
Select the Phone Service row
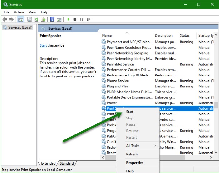coord(118,81)
